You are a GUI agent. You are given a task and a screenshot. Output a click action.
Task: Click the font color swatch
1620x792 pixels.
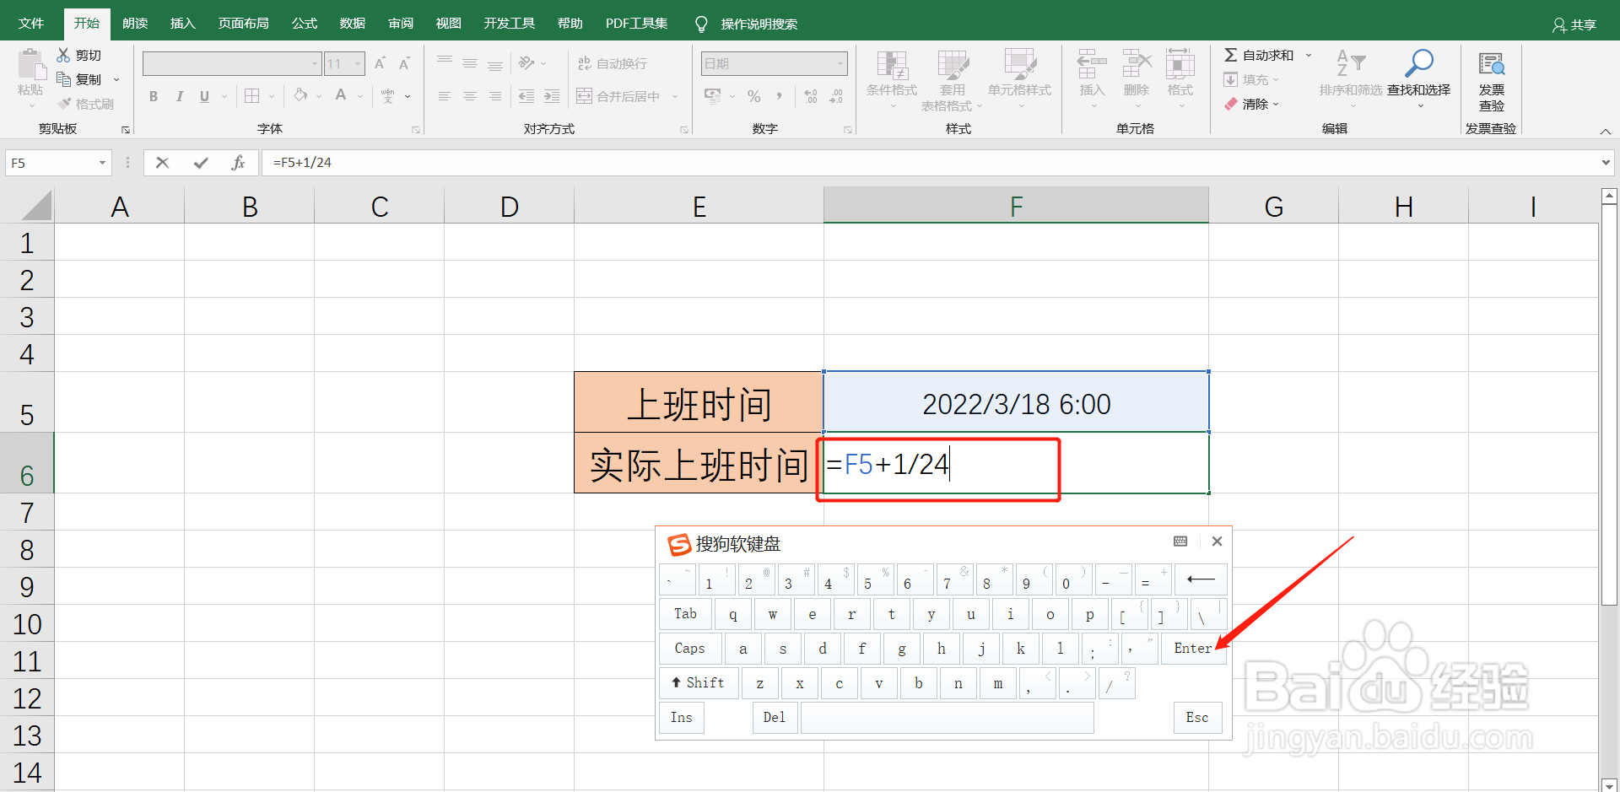tap(340, 95)
